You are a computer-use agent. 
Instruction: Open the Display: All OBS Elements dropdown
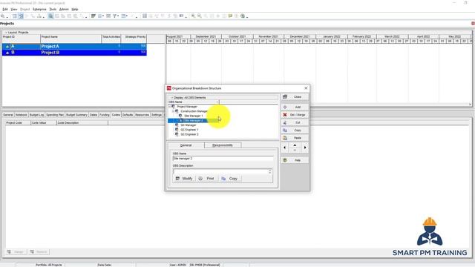click(x=189, y=97)
